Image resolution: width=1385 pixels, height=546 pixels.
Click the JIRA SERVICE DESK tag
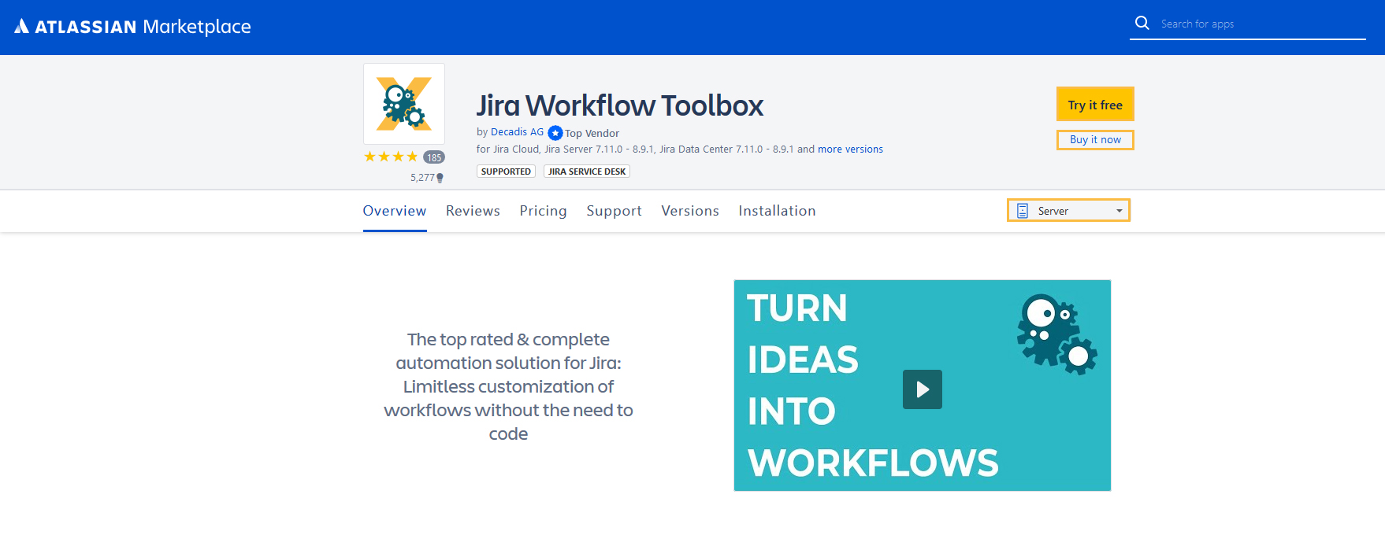pyautogui.click(x=587, y=172)
